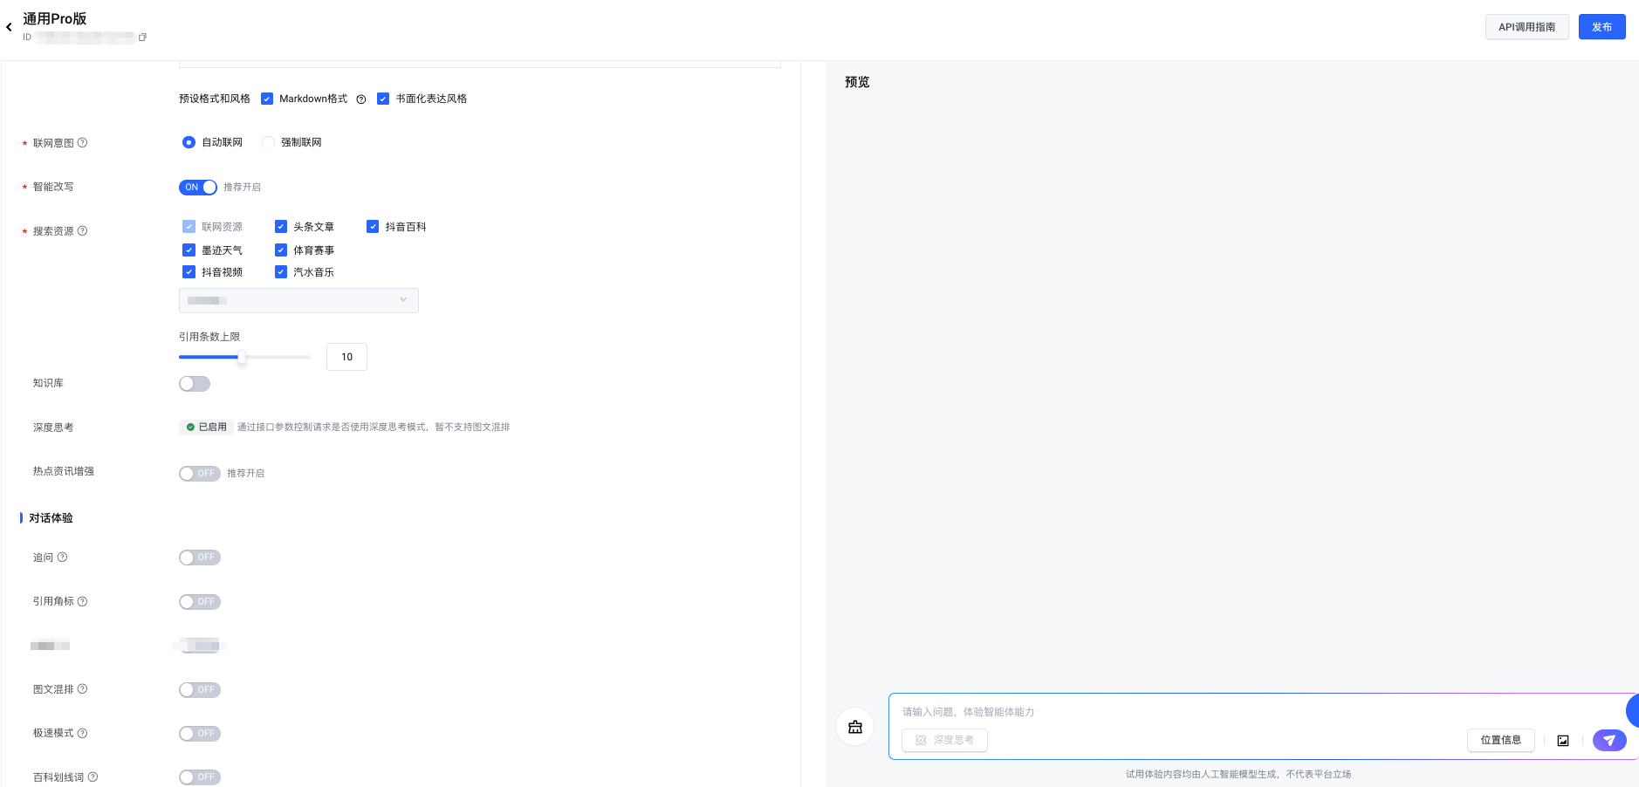Enable the 知识库 toggle
Viewport: 1639px width, 787px height.
(195, 384)
